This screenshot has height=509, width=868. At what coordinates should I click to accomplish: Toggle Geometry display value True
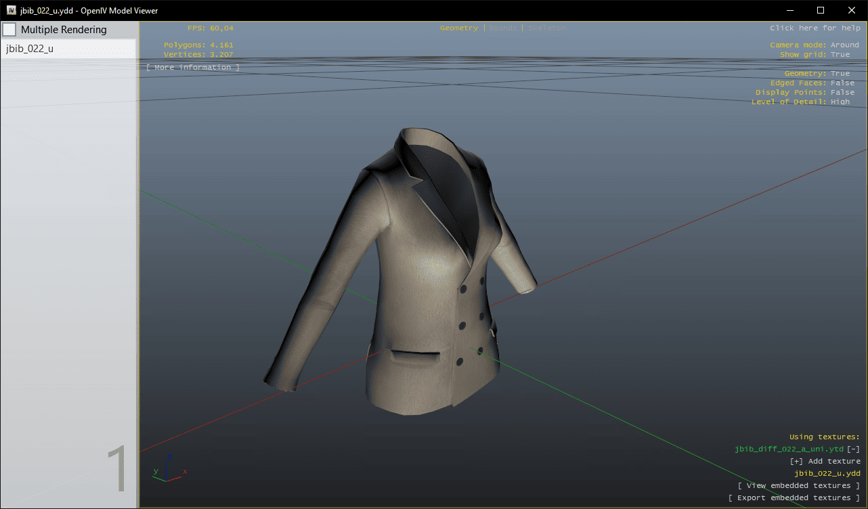pyautogui.click(x=840, y=74)
